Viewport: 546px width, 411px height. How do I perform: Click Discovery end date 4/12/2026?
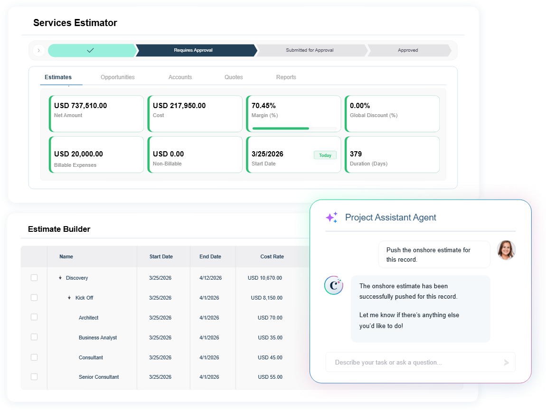[211, 278]
